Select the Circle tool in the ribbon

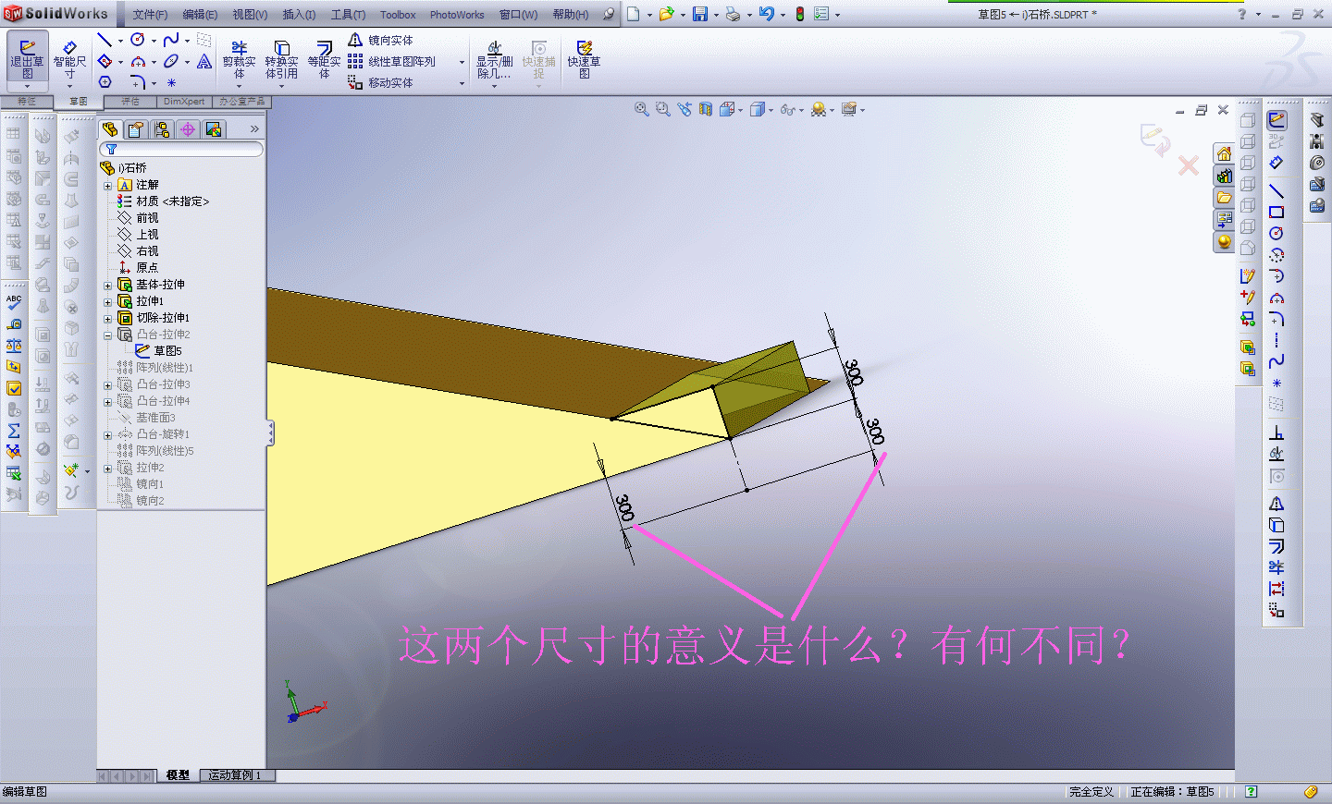point(138,40)
